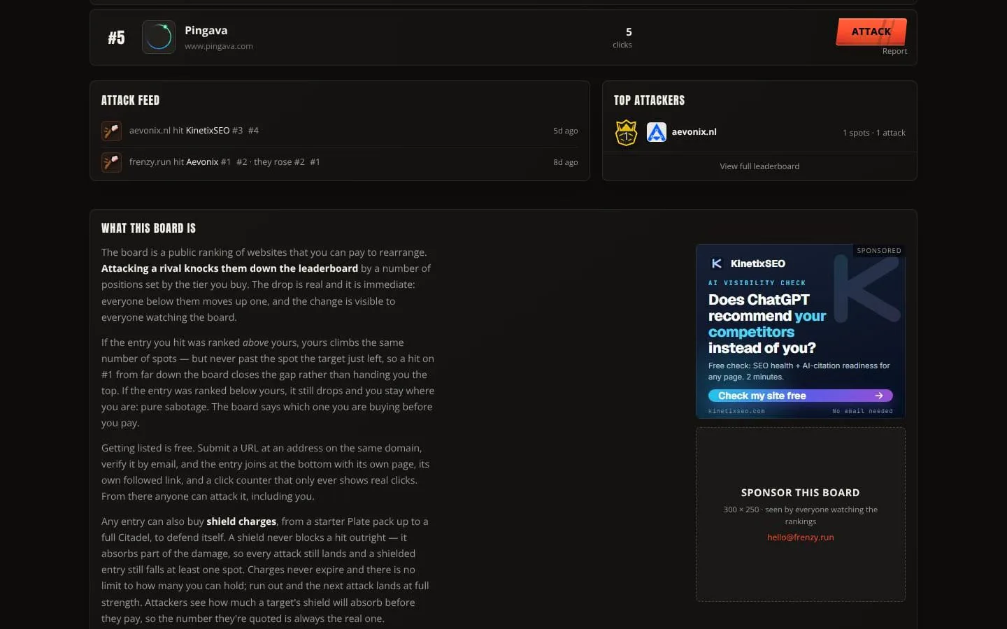Click the crown badge in Top Attackers
The height and width of the screenshot is (629, 1007).
626,132
